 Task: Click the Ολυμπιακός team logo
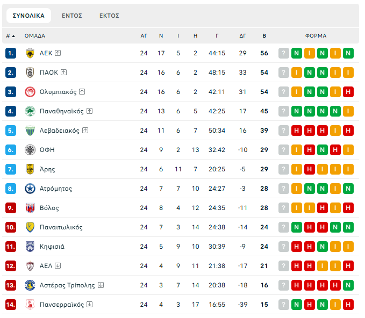[x=30, y=92]
